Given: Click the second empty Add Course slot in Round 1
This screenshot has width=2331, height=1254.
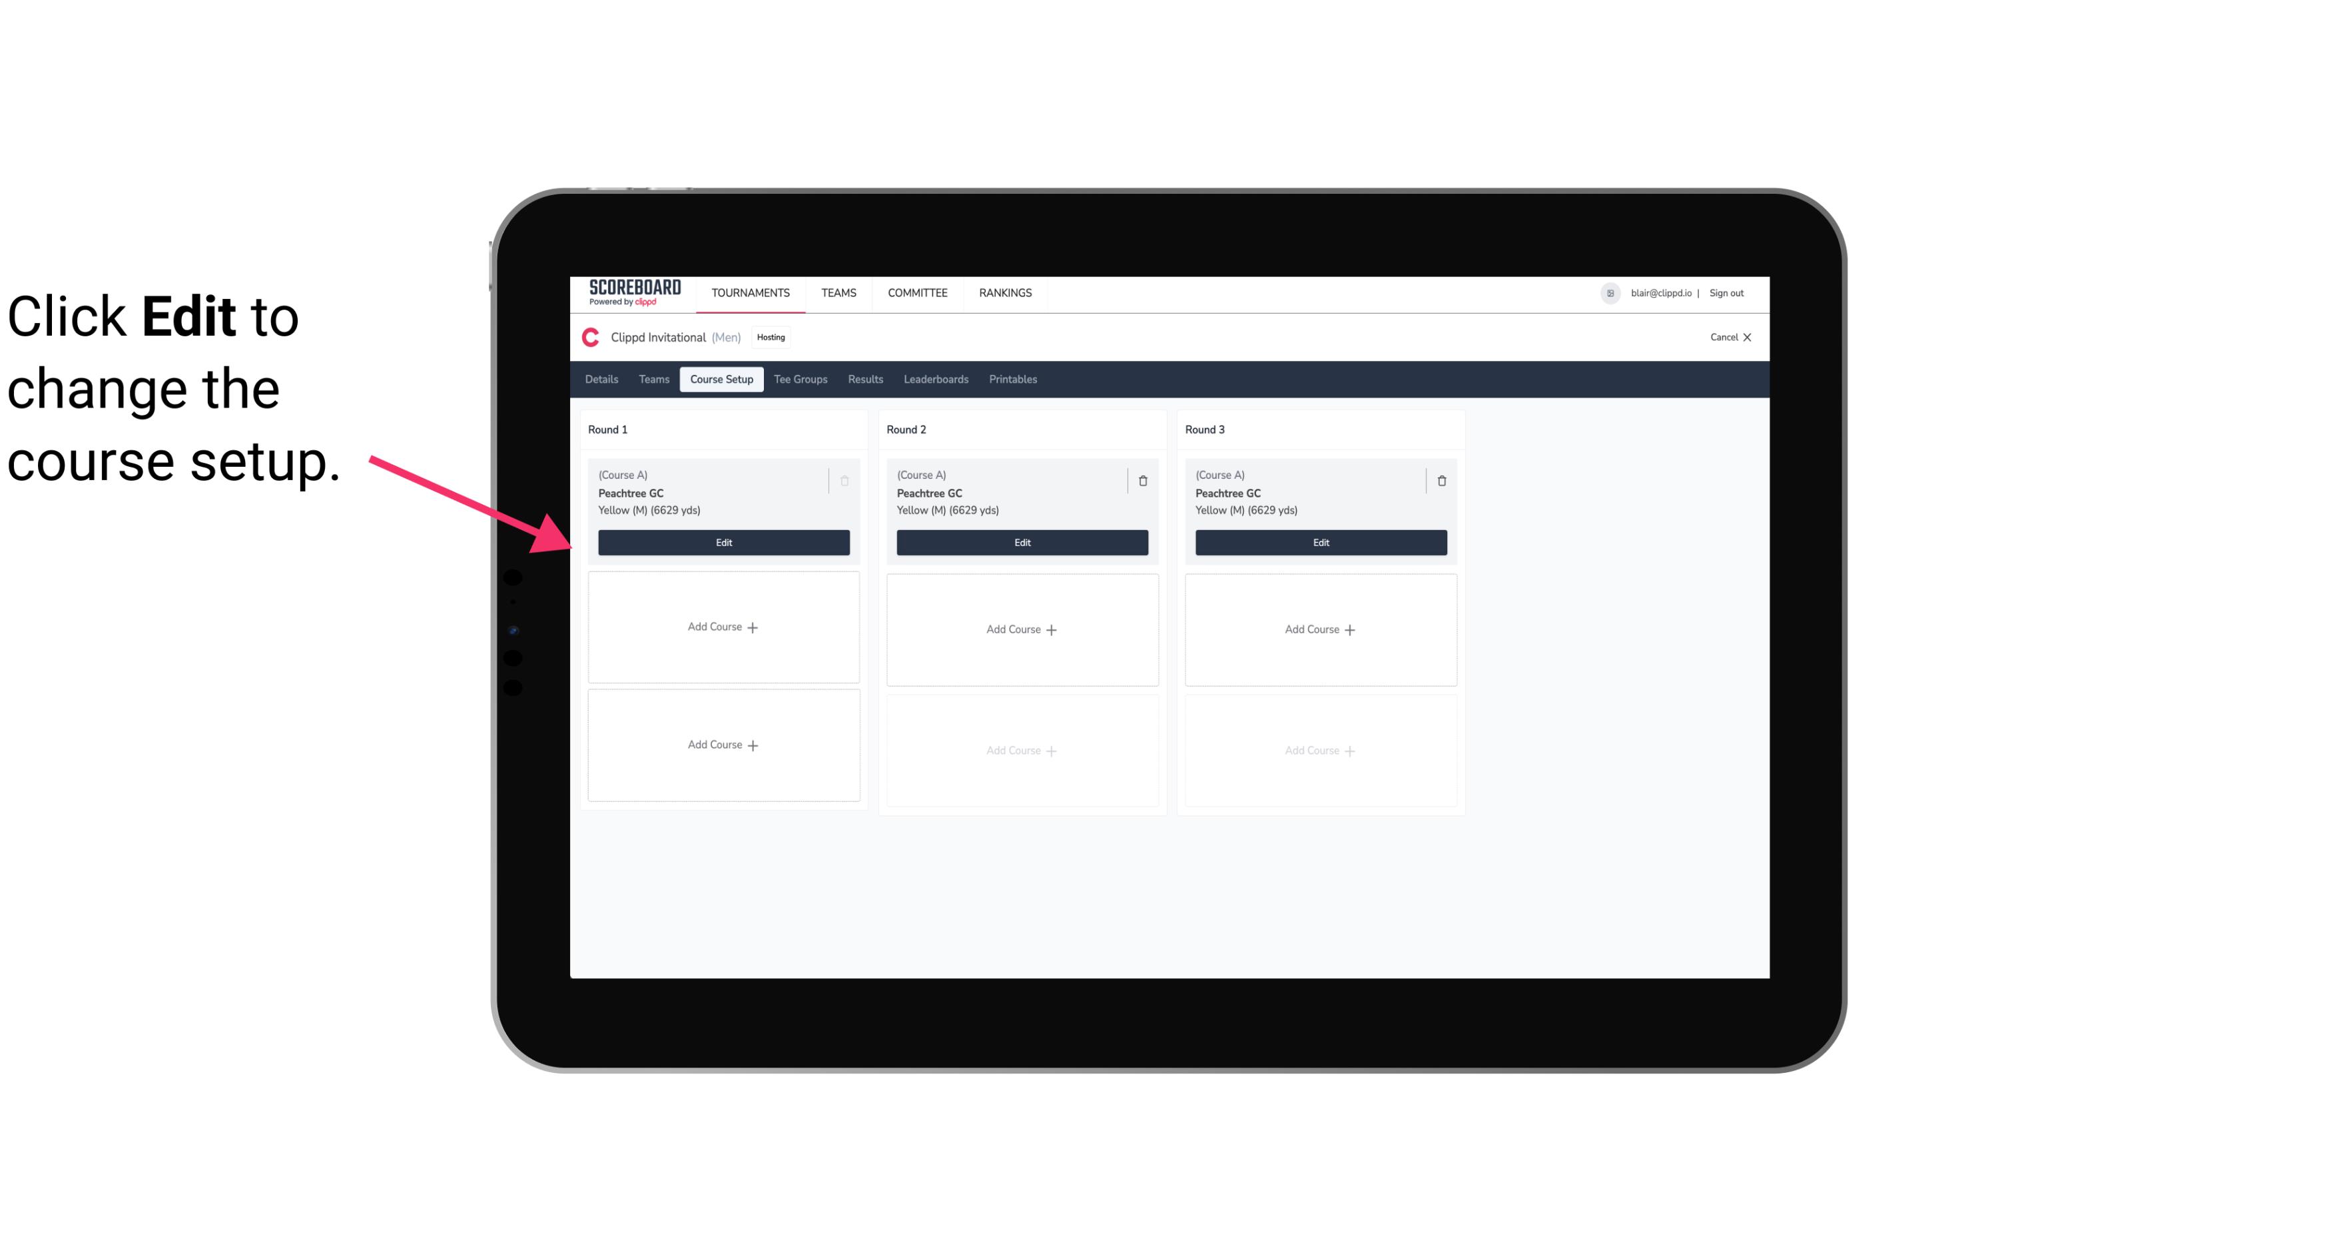Looking at the screenshot, I should 724,745.
